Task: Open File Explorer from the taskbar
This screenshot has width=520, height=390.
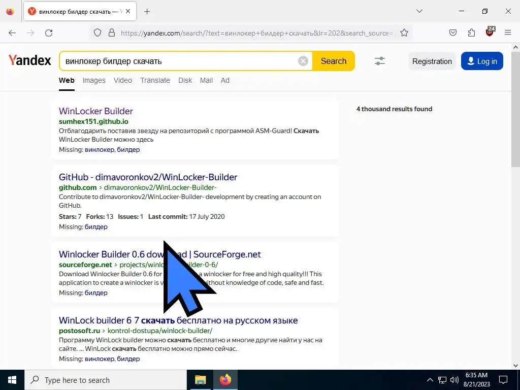Action: pos(200,380)
